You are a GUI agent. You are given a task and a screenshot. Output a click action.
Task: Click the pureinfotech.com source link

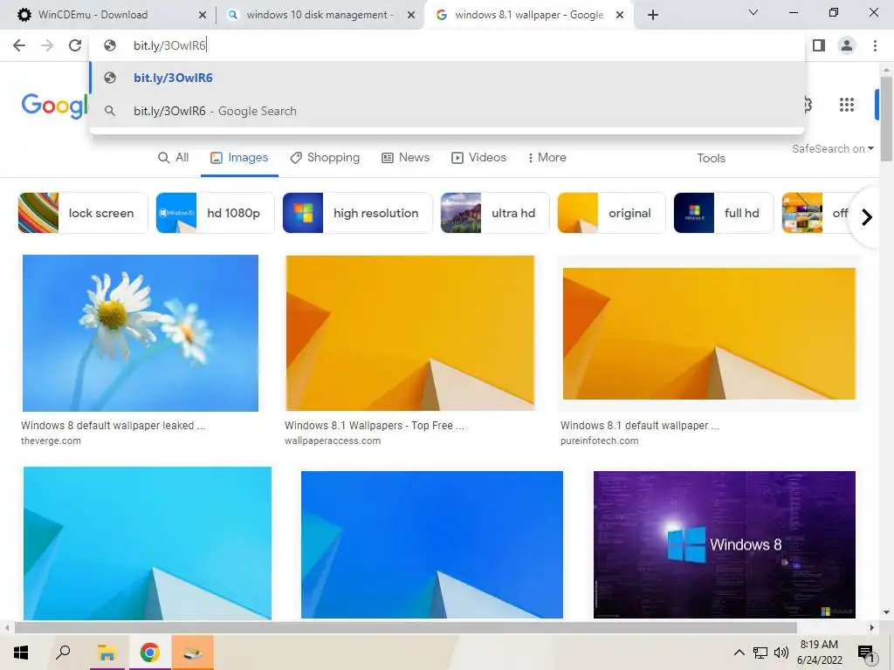(x=599, y=441)
